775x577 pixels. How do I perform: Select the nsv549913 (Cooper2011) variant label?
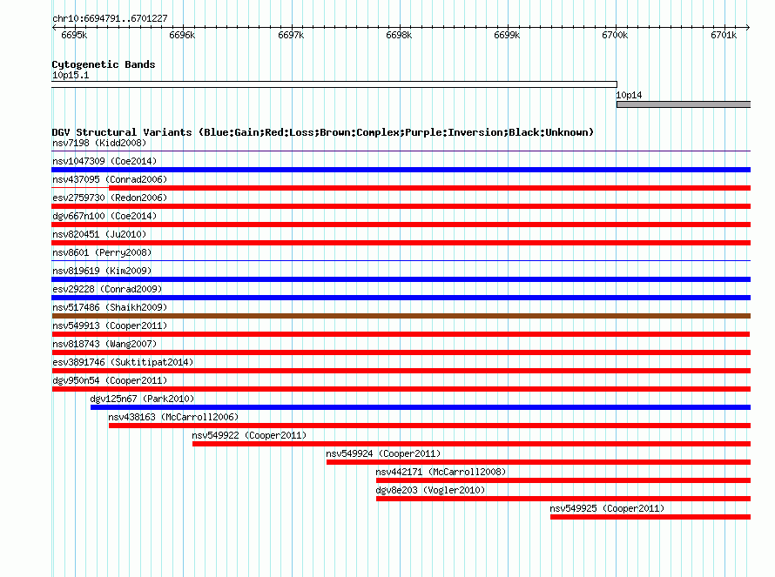tap(110, 325)
